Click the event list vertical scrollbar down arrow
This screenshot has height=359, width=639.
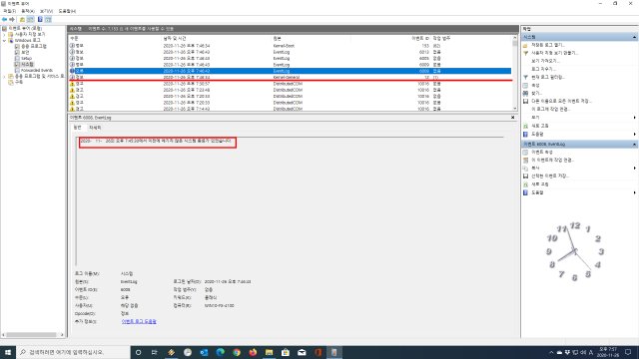coord(515,109)
